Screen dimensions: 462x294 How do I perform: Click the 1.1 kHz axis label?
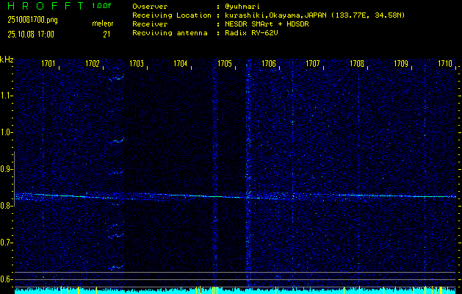pyautogui.click(x=6, y=96)
